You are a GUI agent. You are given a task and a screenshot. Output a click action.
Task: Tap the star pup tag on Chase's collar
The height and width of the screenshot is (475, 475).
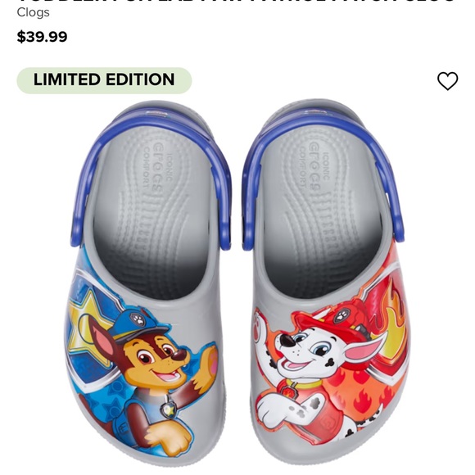click(x=167, y=409)
